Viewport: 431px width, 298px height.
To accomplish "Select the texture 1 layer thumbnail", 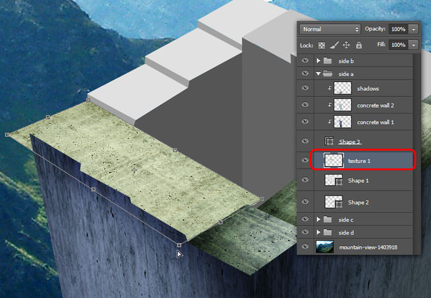I will pos(334,160).
